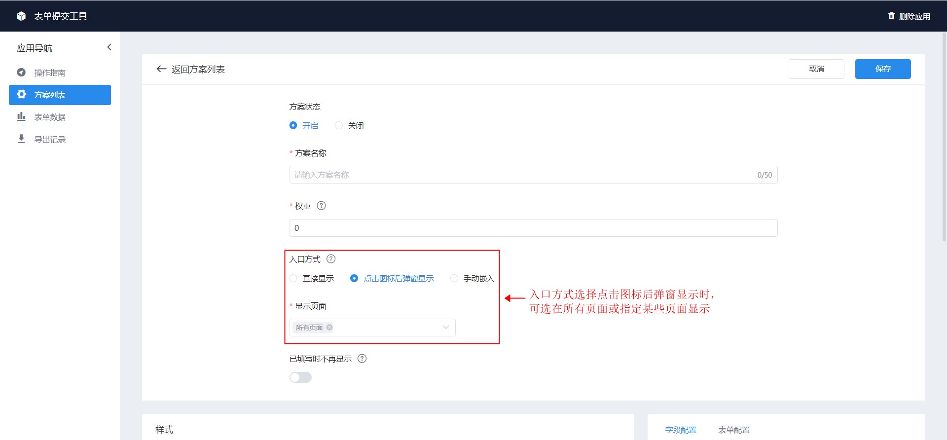Viewport: 947px width, 440px height.
Task: Collapse the 应用导航 sidebar chevron
Action: [109, 47]
